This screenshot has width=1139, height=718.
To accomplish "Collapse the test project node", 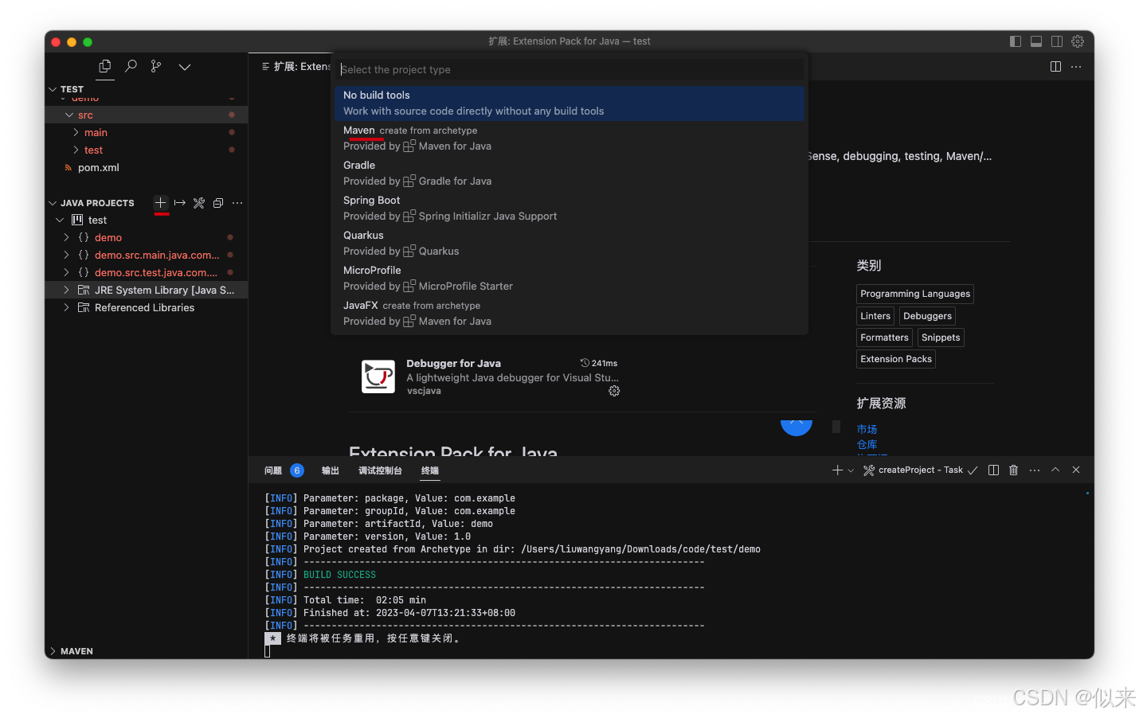I will tap(146, 220).
